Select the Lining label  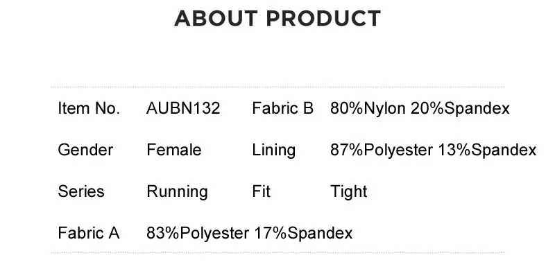pos(273,150)
